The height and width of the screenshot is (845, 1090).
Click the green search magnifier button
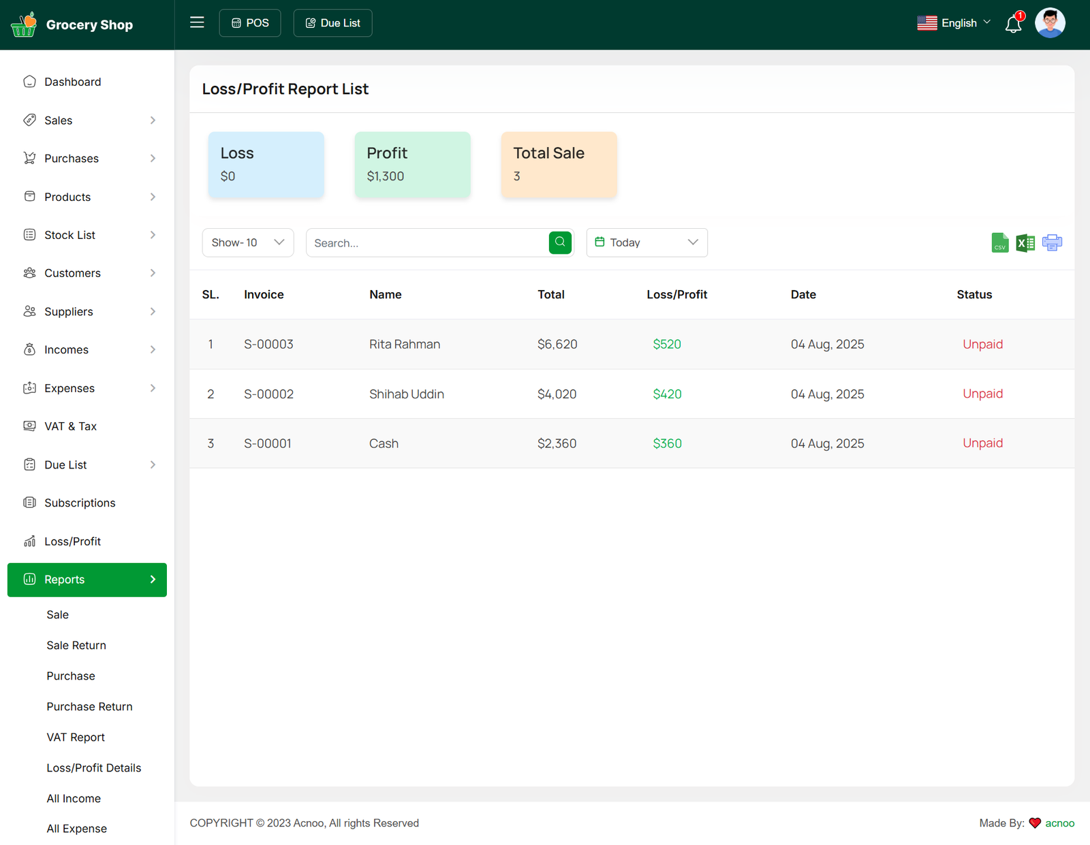tap(560, 242)
